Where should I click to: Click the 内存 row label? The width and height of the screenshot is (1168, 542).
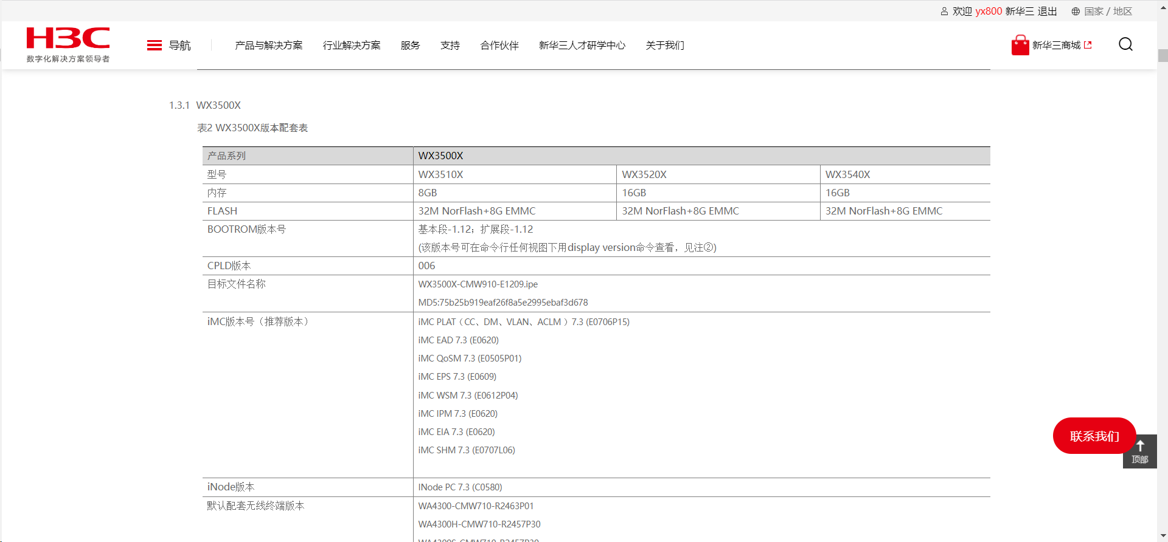tap(217, 193)
